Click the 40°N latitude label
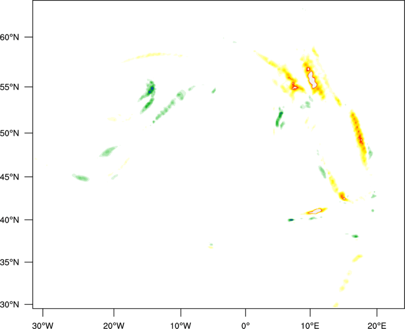 click(x=10, y=220)
